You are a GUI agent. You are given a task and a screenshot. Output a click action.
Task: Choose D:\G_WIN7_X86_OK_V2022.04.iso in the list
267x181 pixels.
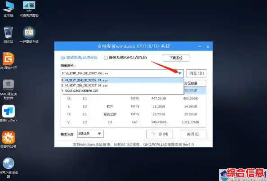click(122, 86)
